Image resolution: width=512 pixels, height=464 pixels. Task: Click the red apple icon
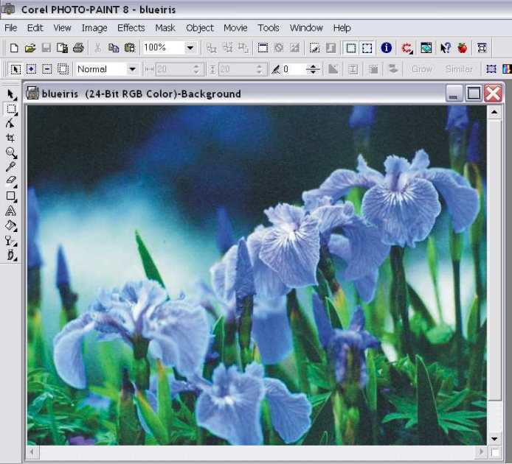[462, 48]
